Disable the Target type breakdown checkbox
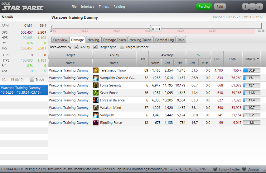266x173 pixels. coord(95,47)
